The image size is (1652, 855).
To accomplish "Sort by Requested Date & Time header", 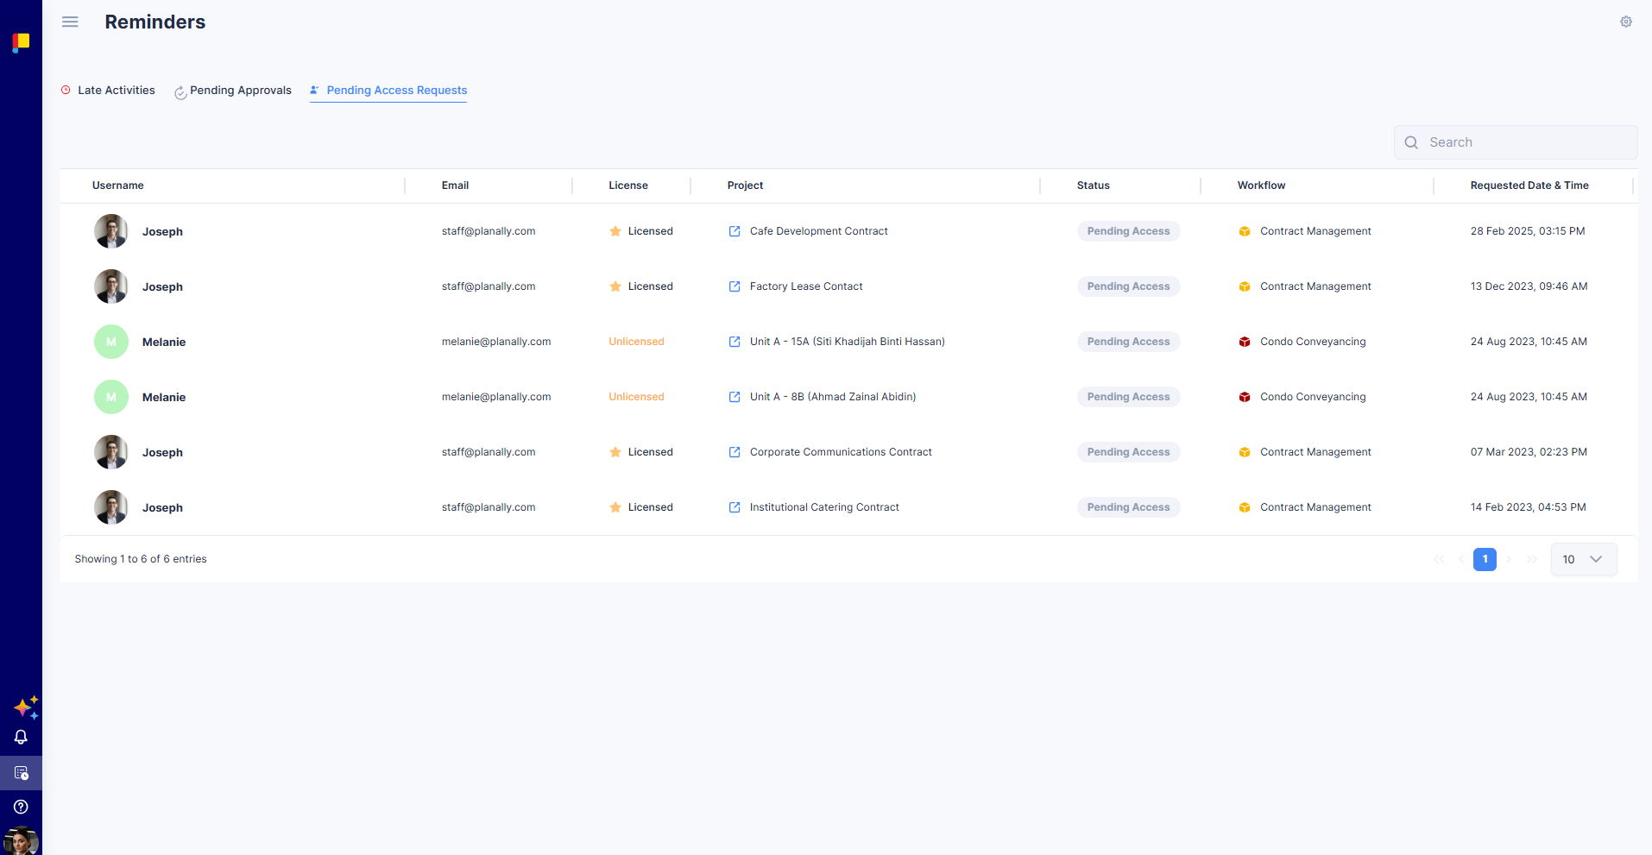I will [1529, 185].
